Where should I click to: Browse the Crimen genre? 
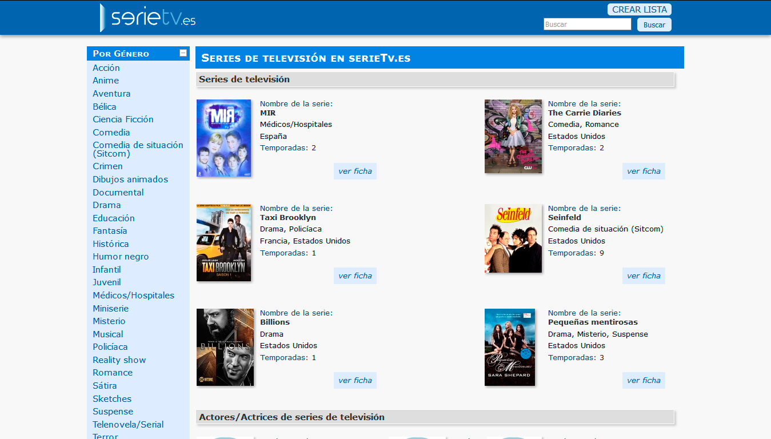coord(107,166)
